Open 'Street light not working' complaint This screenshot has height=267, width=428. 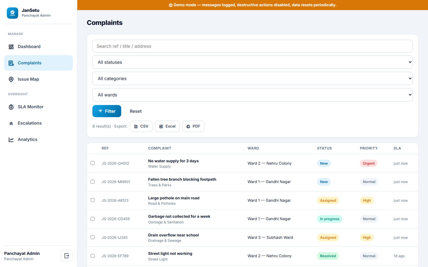(x=170, y=254)
